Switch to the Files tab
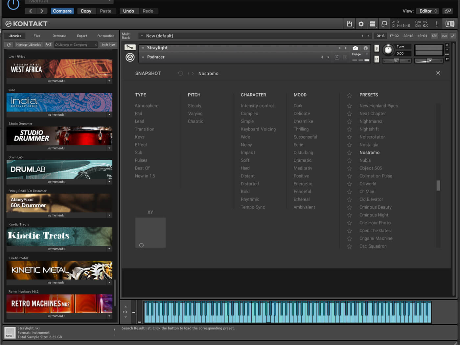 point(37,36)
